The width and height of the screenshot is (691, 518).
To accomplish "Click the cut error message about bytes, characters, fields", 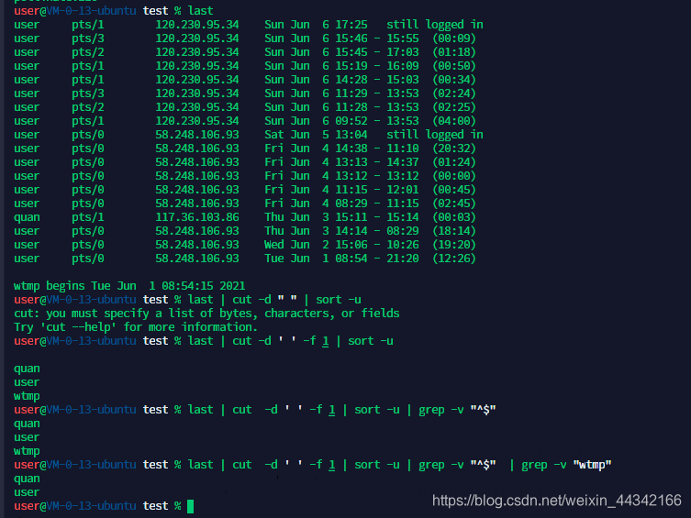I will 206,314.
